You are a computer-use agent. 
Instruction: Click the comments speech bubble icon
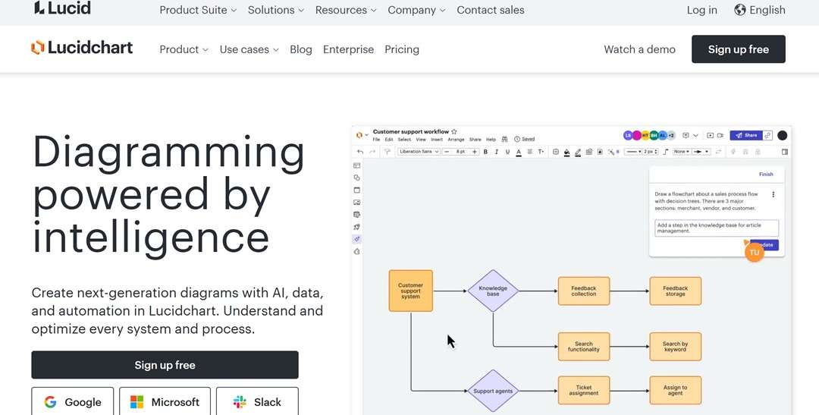[x=686, y=135]
